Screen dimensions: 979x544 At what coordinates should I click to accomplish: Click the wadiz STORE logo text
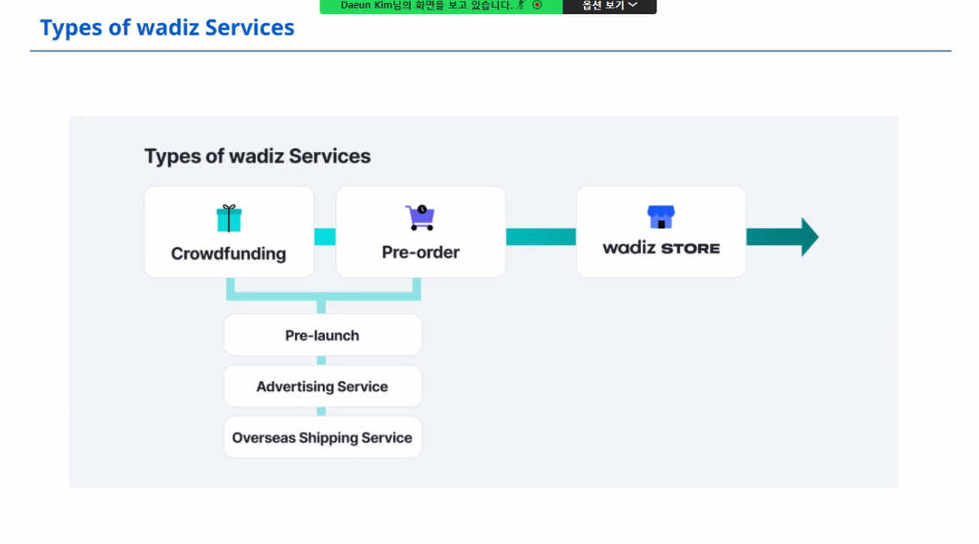click(661, 248)
